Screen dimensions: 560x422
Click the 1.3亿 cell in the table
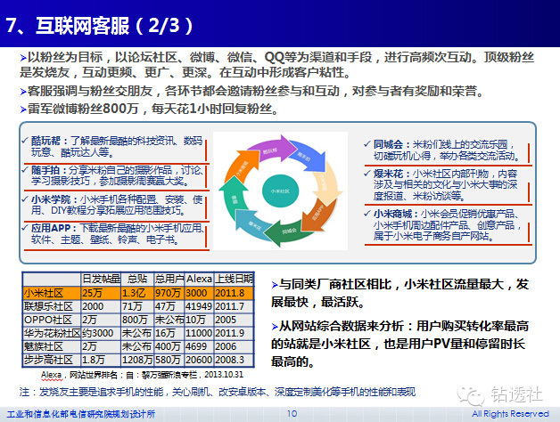point(137,293)
